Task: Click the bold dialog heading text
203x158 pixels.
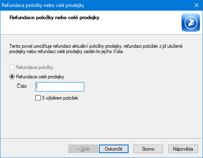Action: (x=55, y=18)
